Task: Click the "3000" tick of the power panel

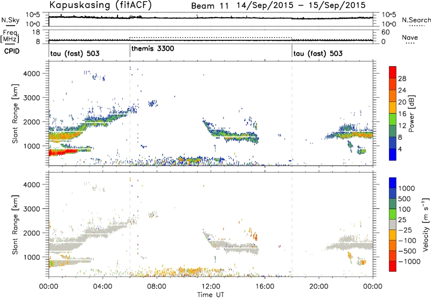Action: point(31,98)
